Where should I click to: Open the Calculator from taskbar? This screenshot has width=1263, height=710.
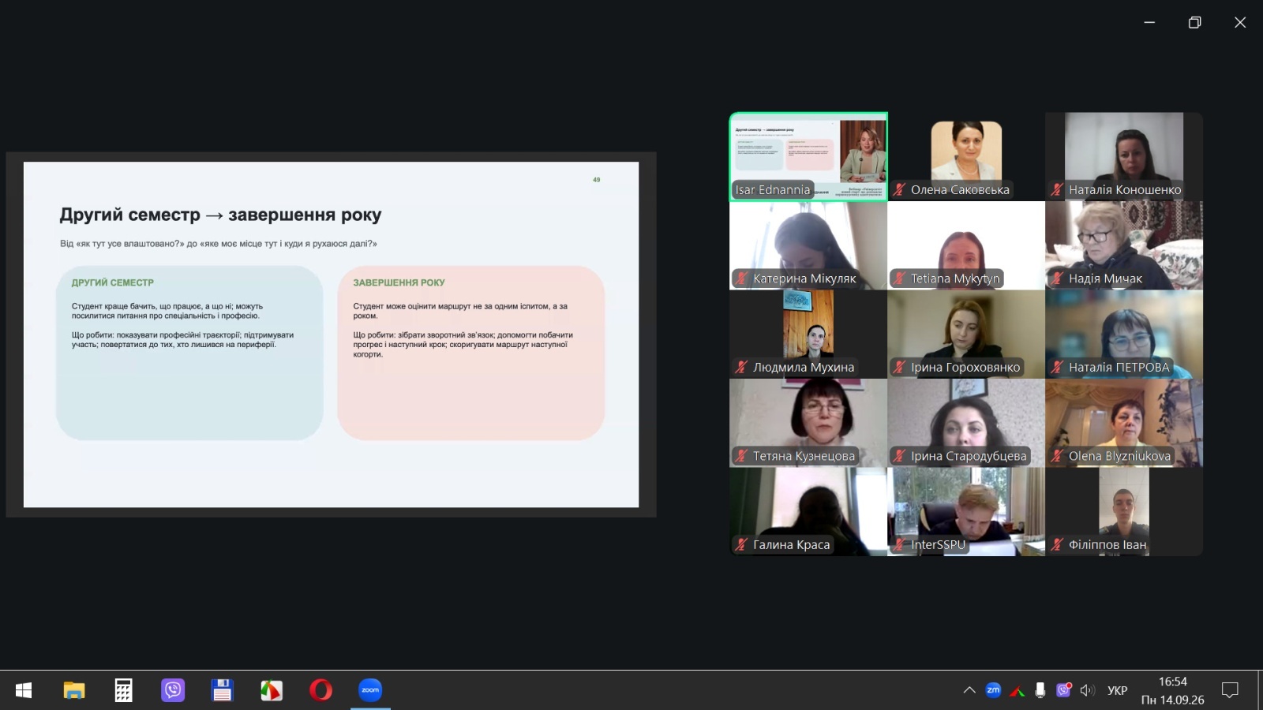(123, 690)
